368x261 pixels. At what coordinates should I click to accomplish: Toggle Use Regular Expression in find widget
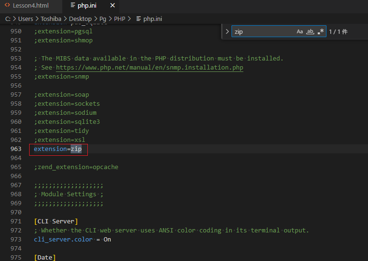[321, 31]
